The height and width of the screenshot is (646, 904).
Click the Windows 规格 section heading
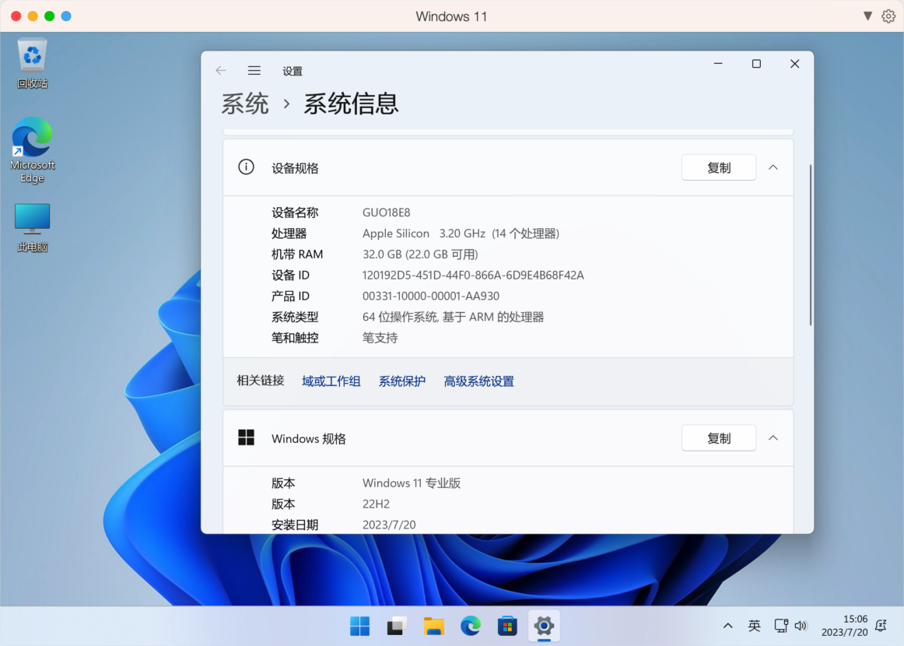308,439
